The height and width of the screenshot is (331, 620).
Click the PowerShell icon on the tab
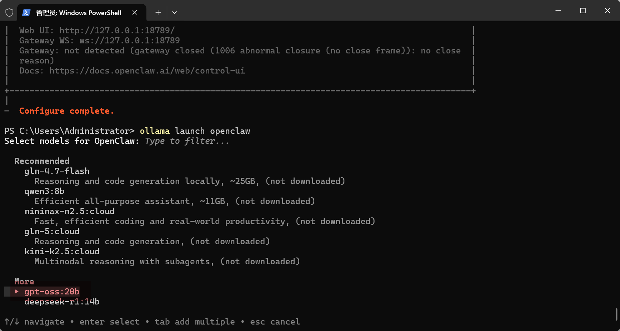point(26,13)
